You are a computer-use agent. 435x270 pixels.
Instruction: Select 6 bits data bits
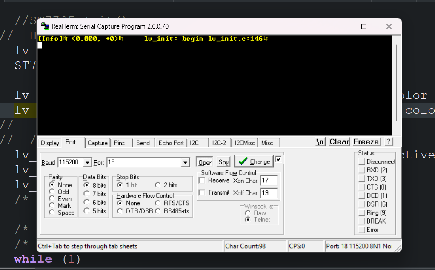pos(86,202)
